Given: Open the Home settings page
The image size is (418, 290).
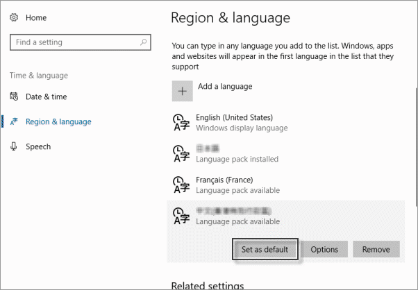Looking at the screenshot, I should coord(36,17).
